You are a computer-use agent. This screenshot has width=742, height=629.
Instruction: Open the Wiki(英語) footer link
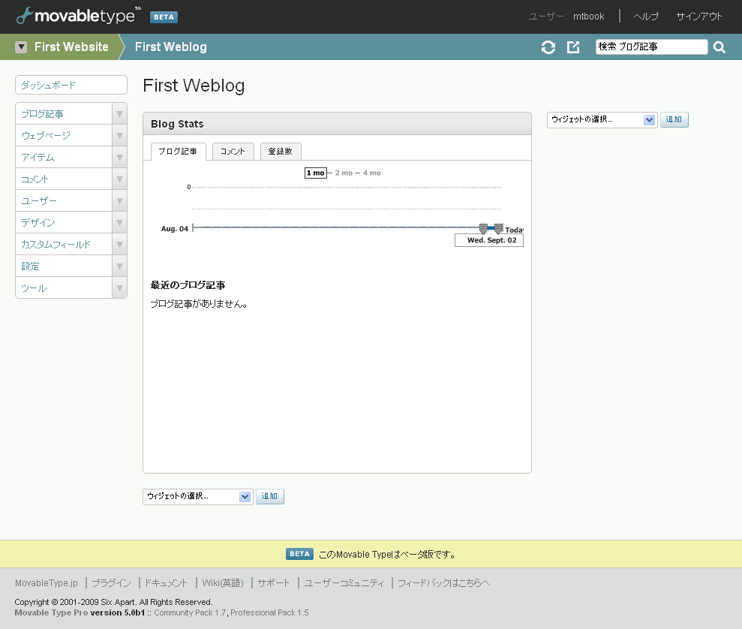tap(222, 583)
